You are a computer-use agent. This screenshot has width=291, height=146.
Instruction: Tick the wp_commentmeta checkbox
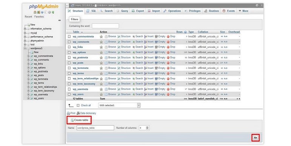[x=69, y=37]
